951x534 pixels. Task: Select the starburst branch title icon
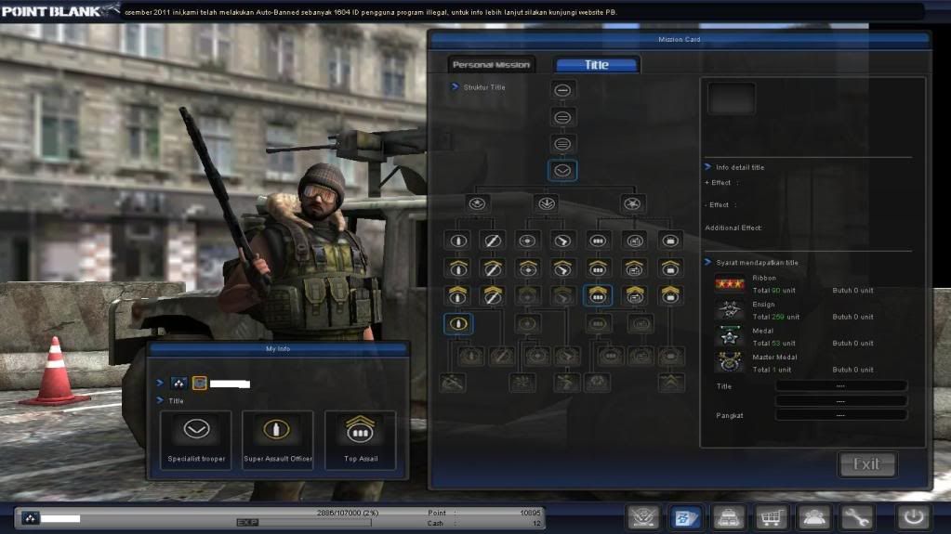632,203
